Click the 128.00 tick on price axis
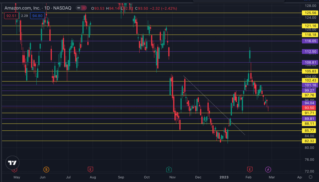The width and height of the screenshot is (319, 182). pyautogui.click(x=310, y=6)
